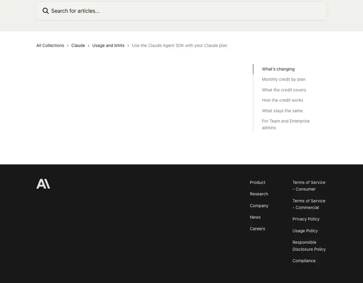Click the Anthropic logo in footer
The height and width of the screenshot is (283, 363).
[43, 184]
